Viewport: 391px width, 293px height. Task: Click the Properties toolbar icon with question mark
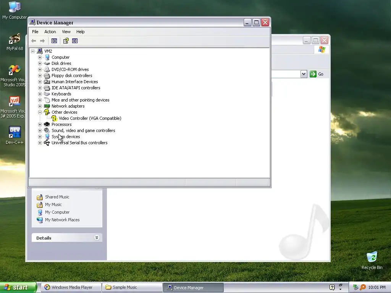click(66, 41)
